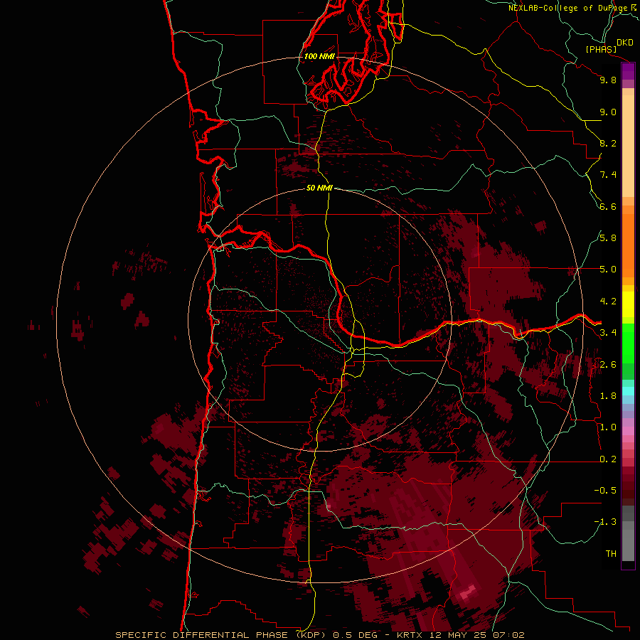Select the 2.6 scale value

[608, 365]
